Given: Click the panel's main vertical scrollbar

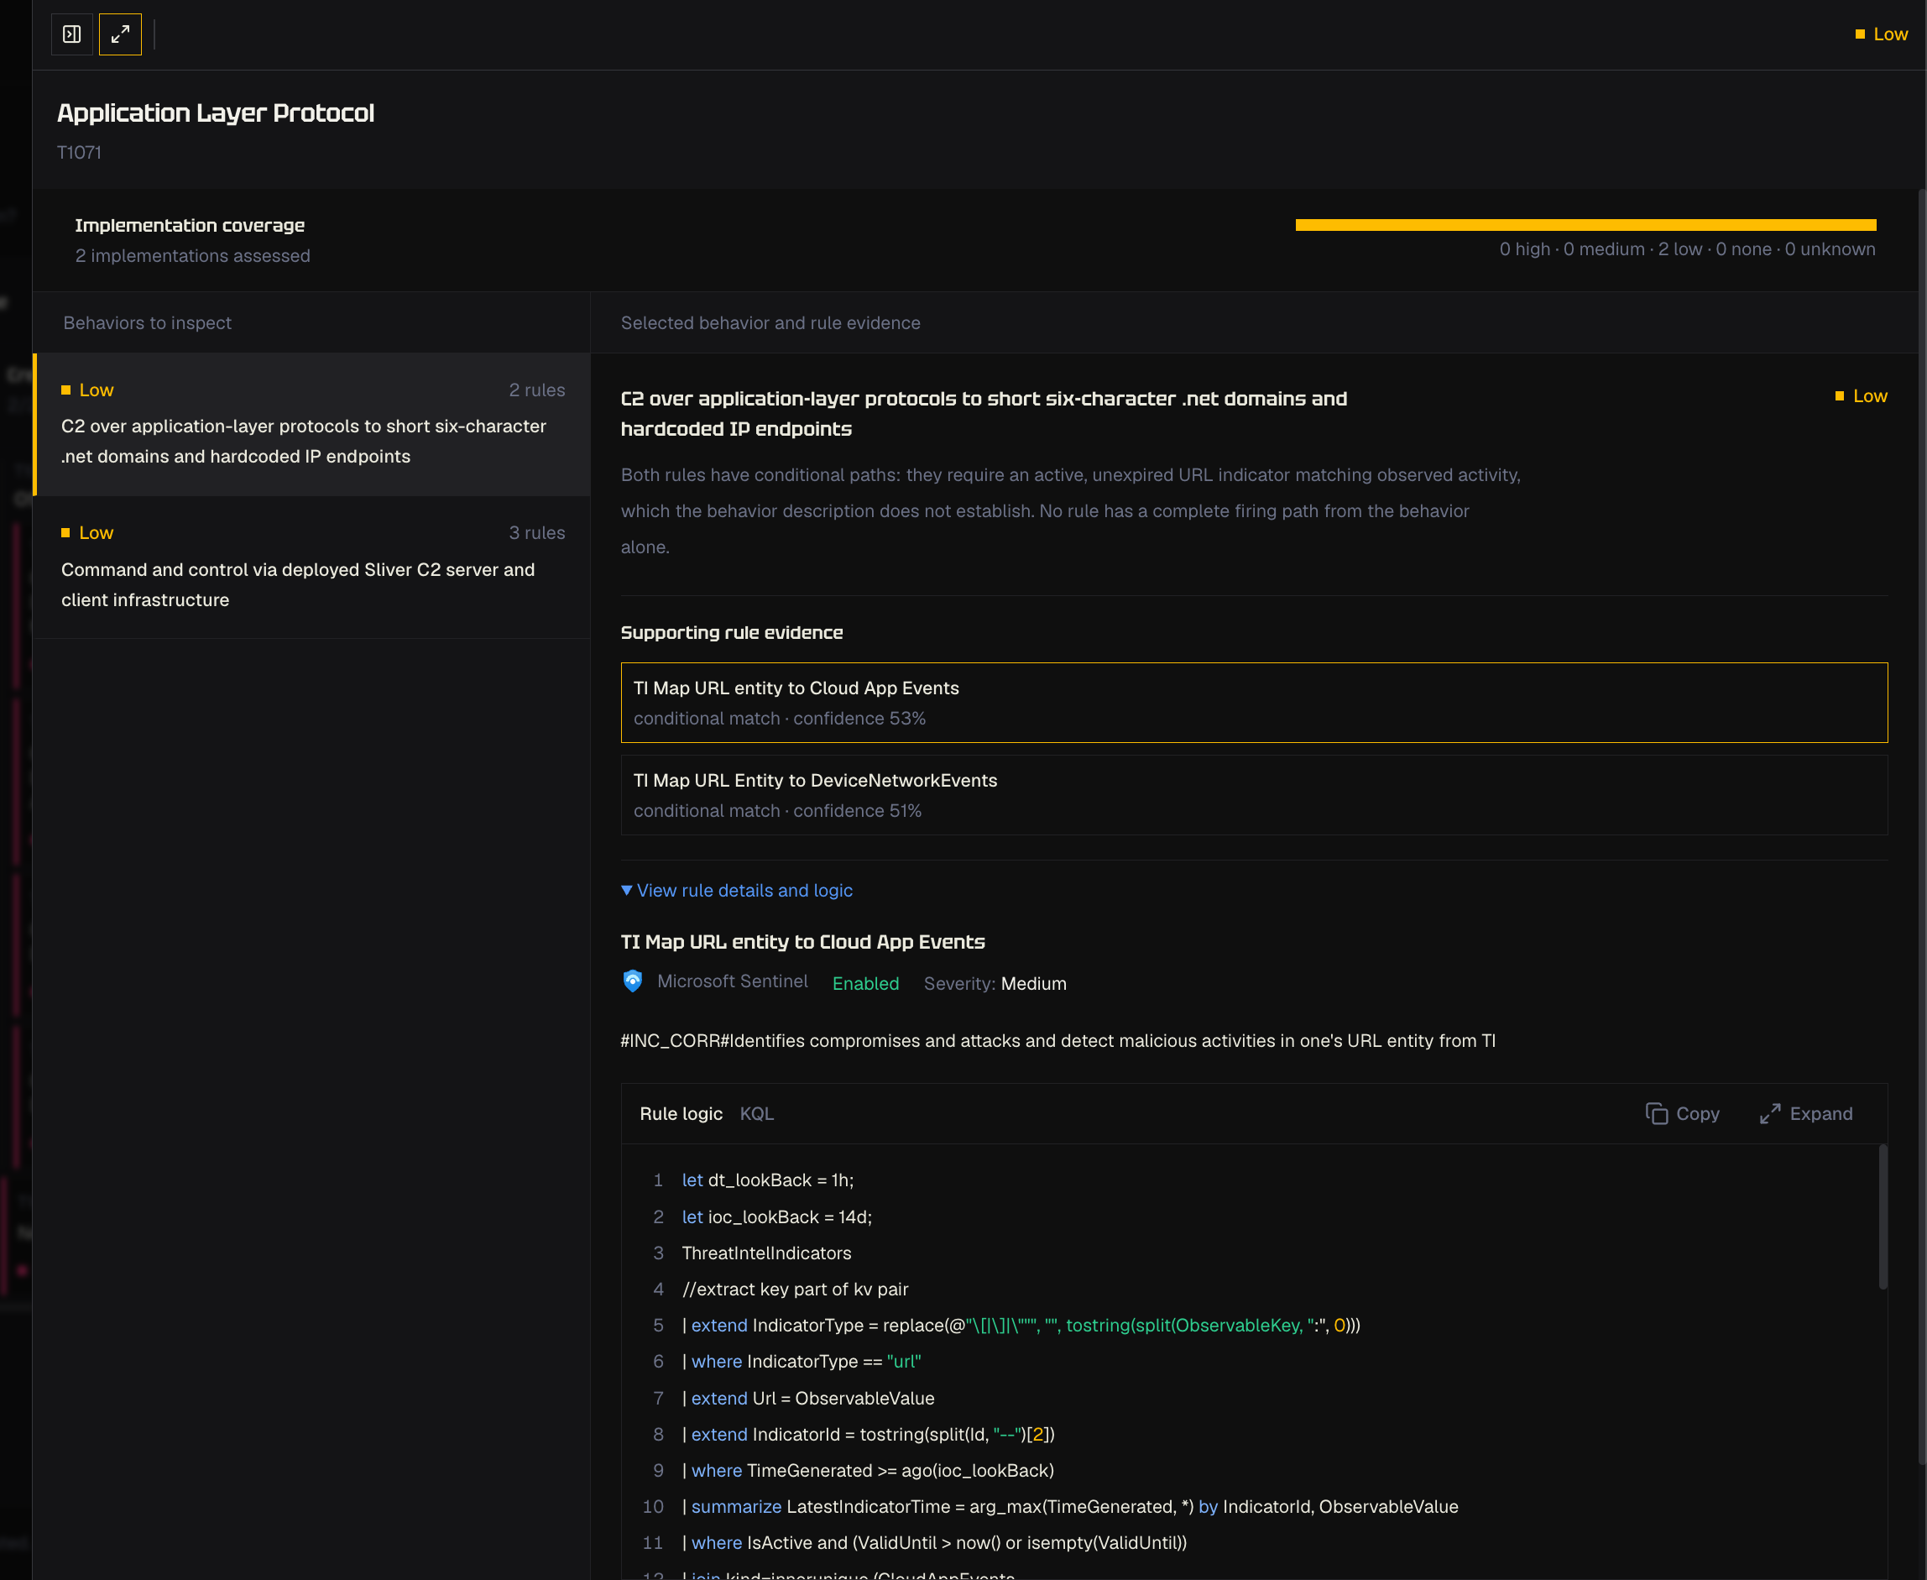Looking at the screenshot, I should click(1921, 826).
